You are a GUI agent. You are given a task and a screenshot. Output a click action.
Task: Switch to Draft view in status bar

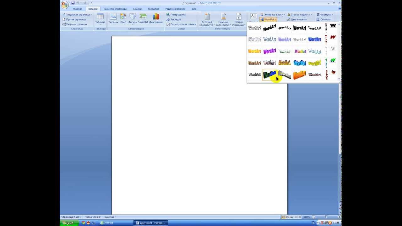pos(300,217)
